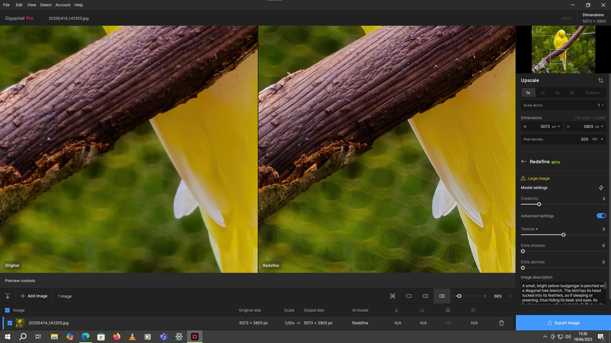Click Add image button
This screenshot has width=611, height=343.
pyautogui.click(x=34, y=296)
